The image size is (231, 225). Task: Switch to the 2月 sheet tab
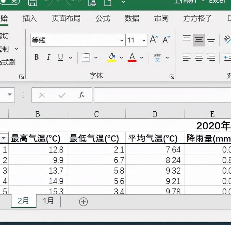tap(23, 201)
